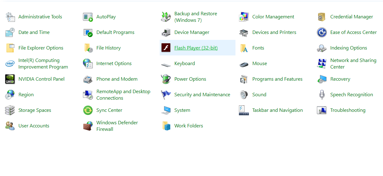This screenshot has width=383, height=176.
Task: Click the red Flash Player icon
Action: (x=166, y=48)
